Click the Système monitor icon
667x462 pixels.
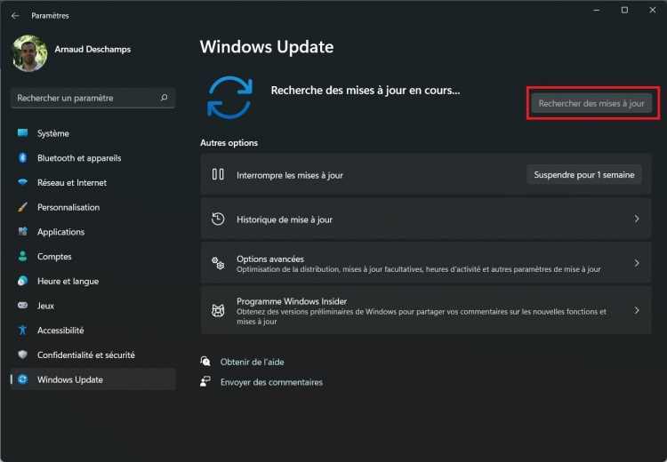(22, 133)
